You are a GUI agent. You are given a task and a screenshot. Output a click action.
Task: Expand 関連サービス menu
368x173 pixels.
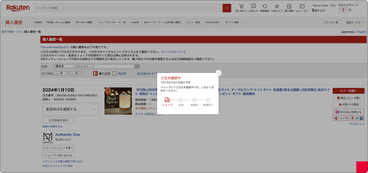pyautogui.click(x=355, y=22)
